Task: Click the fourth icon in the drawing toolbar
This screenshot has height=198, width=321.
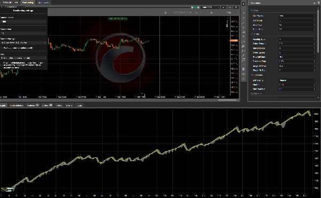Action: coord(243,18)
